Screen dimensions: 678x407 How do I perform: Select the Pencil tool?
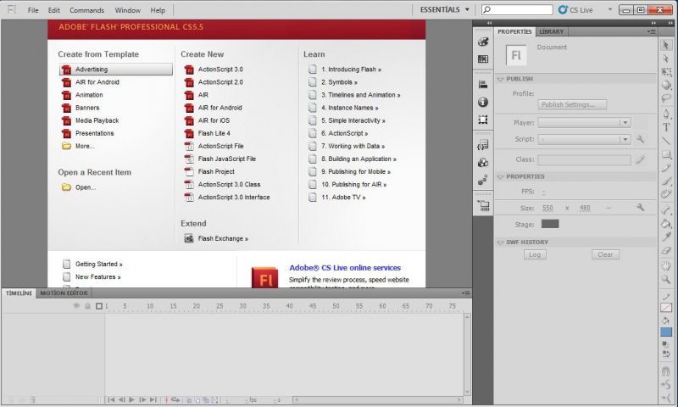(x=666, y=168)
